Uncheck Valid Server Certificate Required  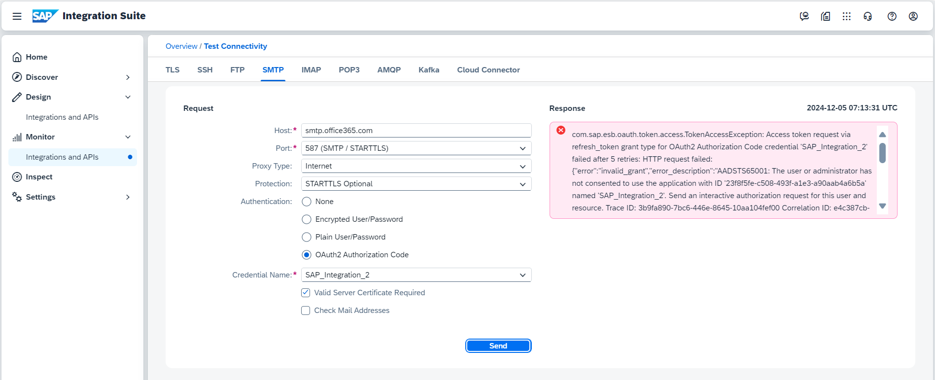[306, 293]
